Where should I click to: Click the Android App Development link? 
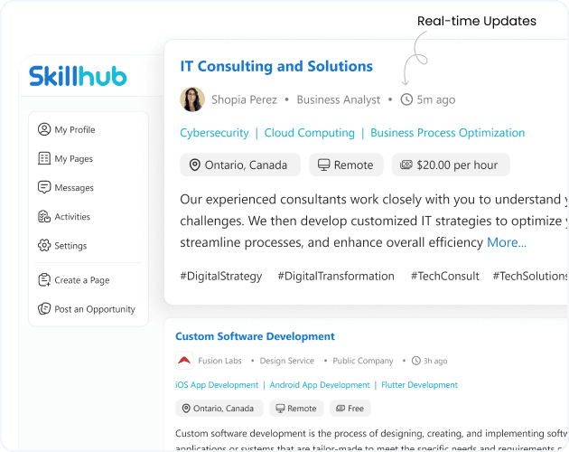[320, 385]
